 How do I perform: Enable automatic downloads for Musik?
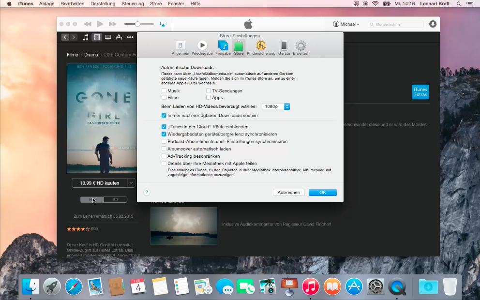pos(164,90)
